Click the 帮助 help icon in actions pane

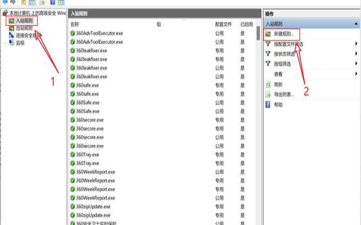[x=268, y=104]
